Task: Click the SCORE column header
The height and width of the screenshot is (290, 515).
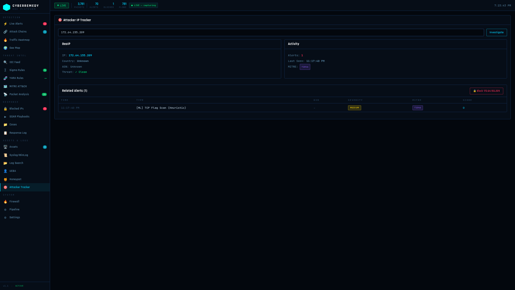Action: click(467, 100)
